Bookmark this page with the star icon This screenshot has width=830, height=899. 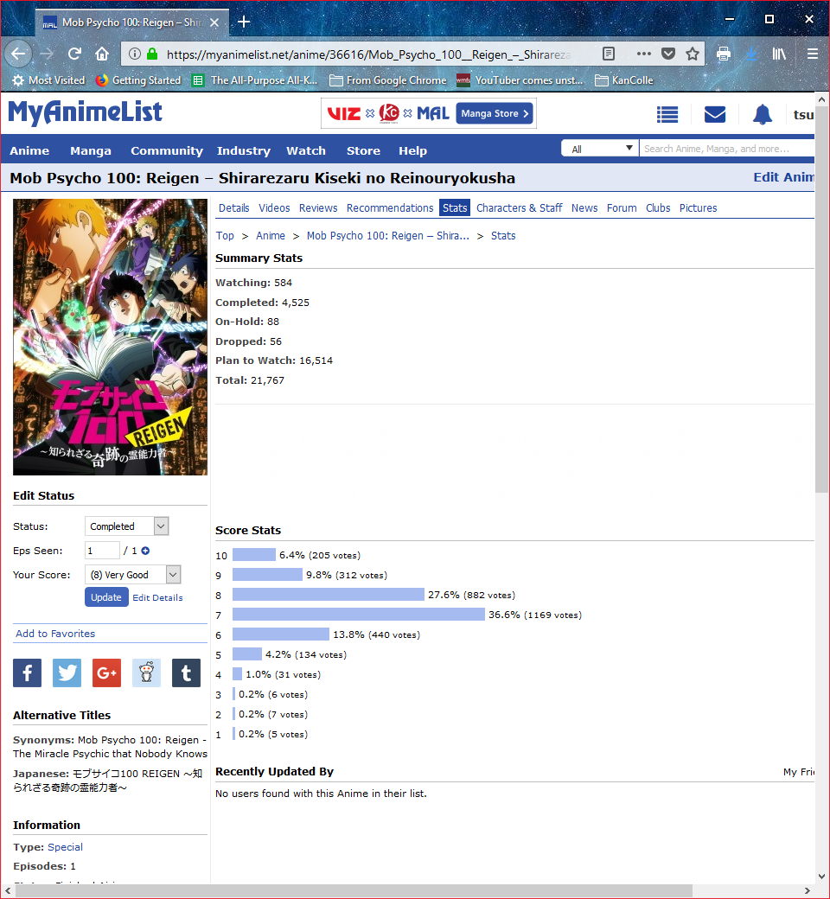(693, 54)
